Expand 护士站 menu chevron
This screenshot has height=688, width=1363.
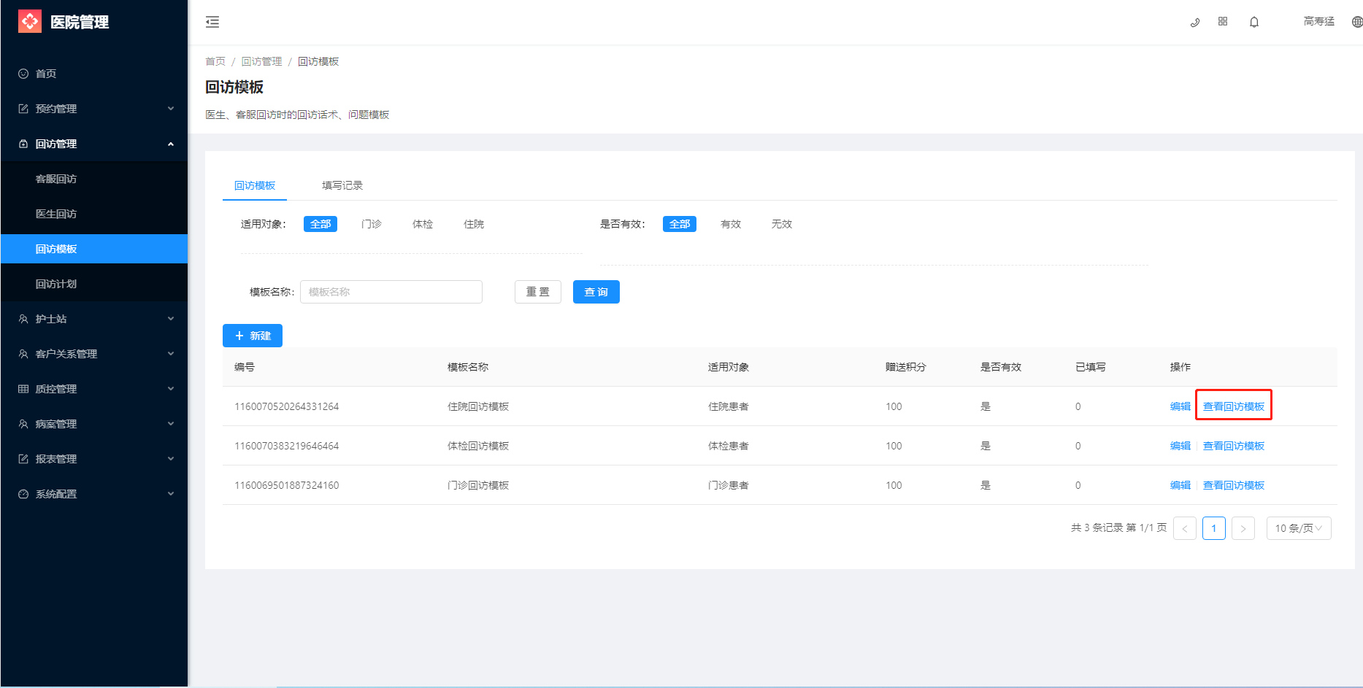coord(171,319)
